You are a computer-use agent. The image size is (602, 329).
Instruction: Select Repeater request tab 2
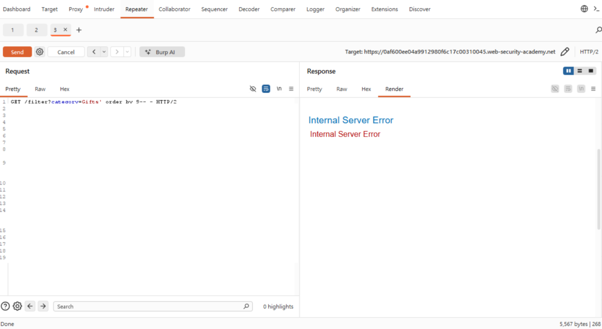[36, 30]
